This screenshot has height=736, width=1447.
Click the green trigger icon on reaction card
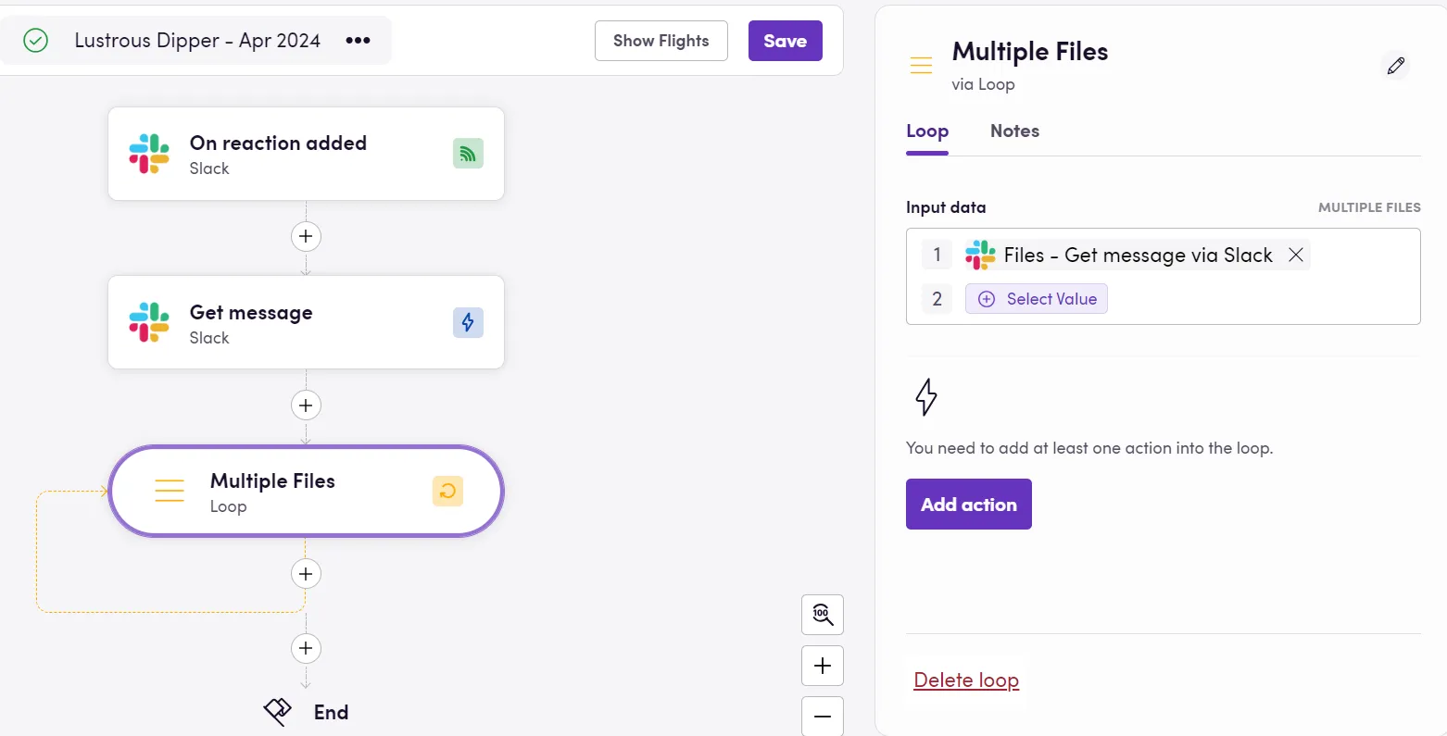(468, 154)
